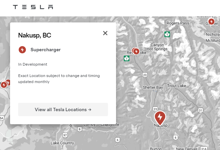
Task: Click the Lake Country map label
Action: pyautogui.click(x=62, y=143)
